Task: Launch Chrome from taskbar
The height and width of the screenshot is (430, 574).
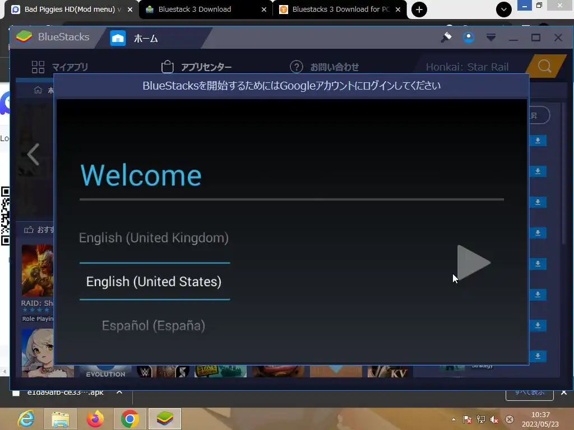Action: coord(129,419)
